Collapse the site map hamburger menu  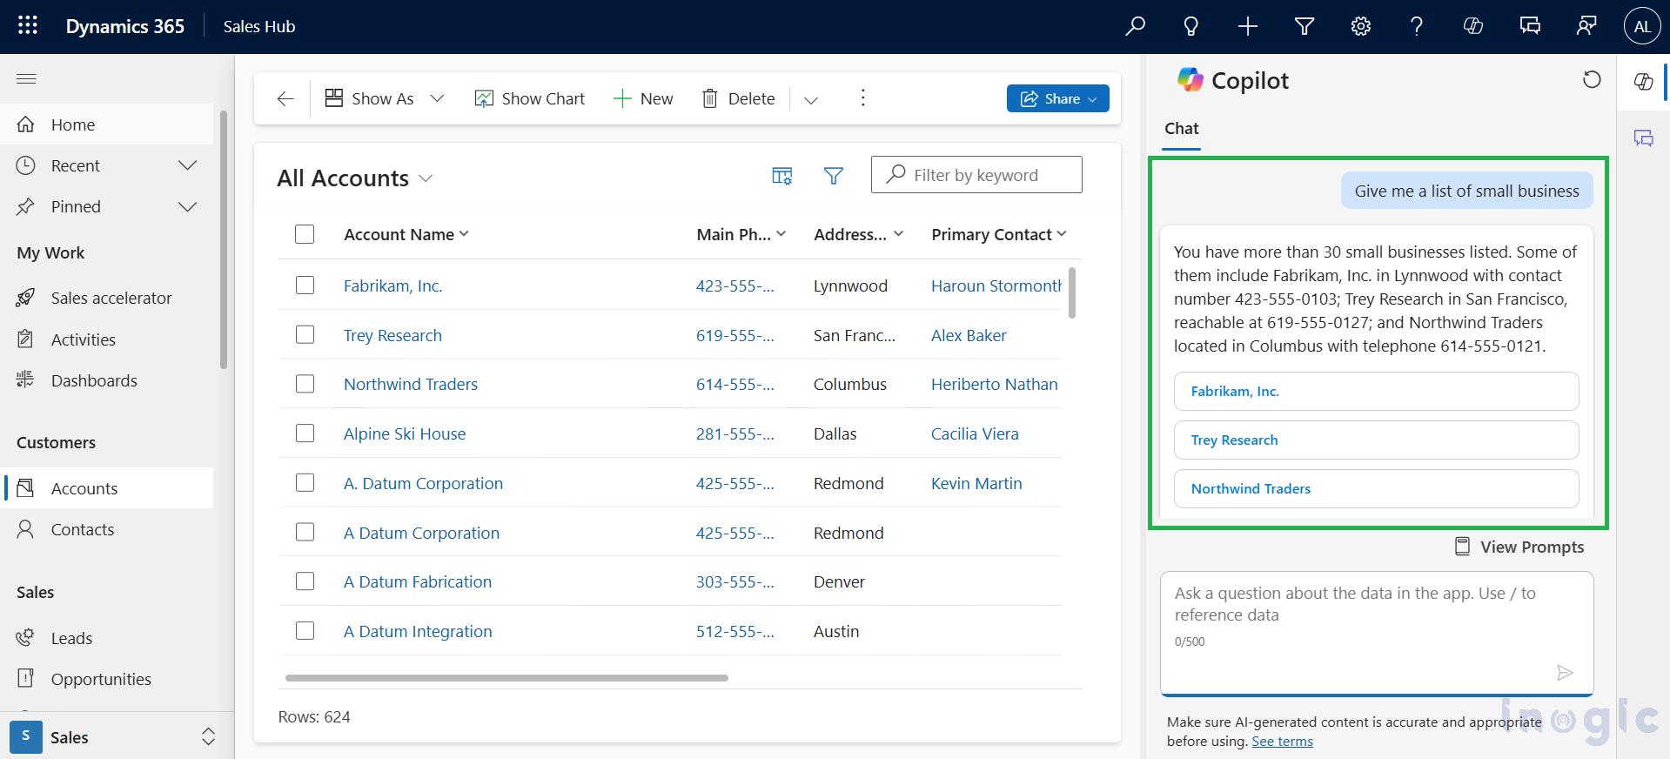tap(26, 79)
